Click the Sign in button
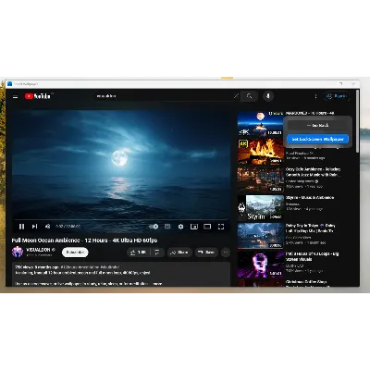The image size is (370, 370). [337, 96]
